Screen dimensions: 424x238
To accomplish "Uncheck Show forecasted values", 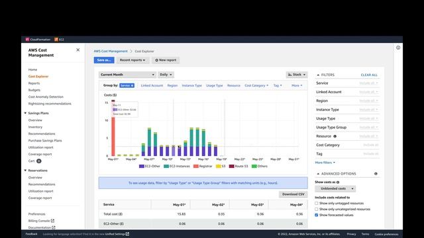I will (x=317, y=215).
